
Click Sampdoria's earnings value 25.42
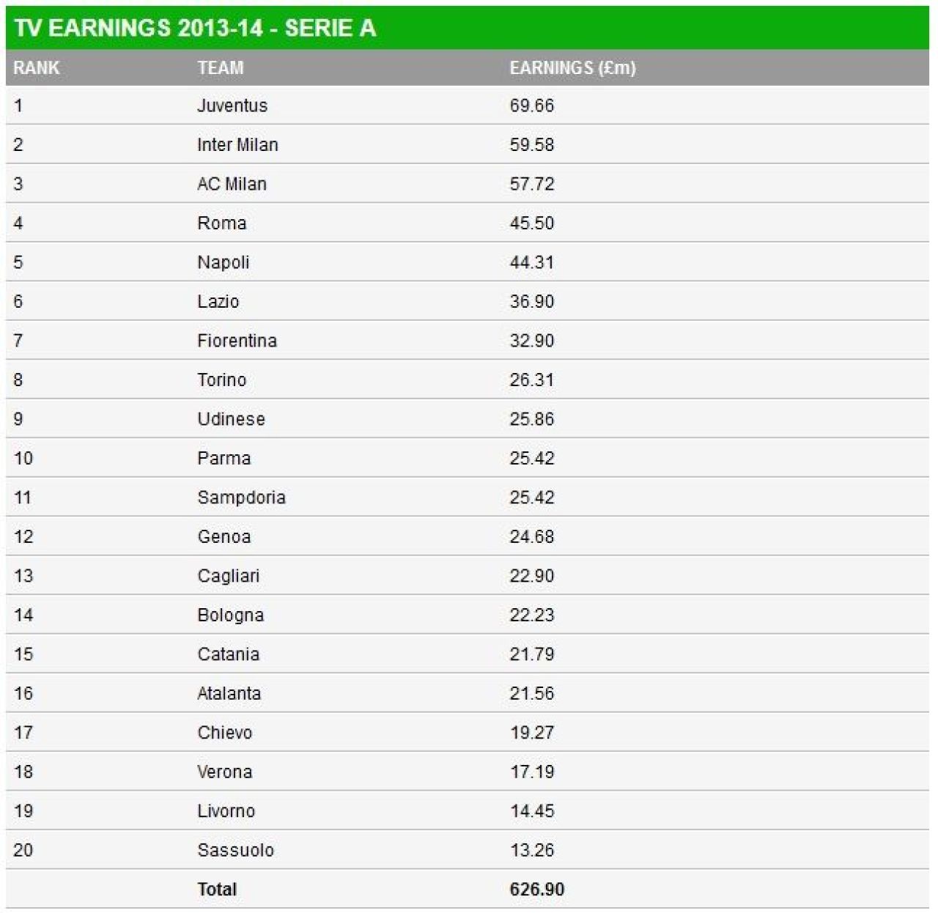click(532, 498)
